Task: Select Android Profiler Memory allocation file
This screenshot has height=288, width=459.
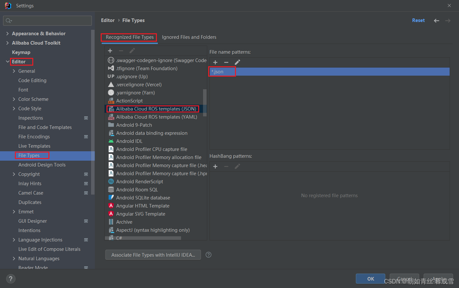Action: click(x=159, y=157)
